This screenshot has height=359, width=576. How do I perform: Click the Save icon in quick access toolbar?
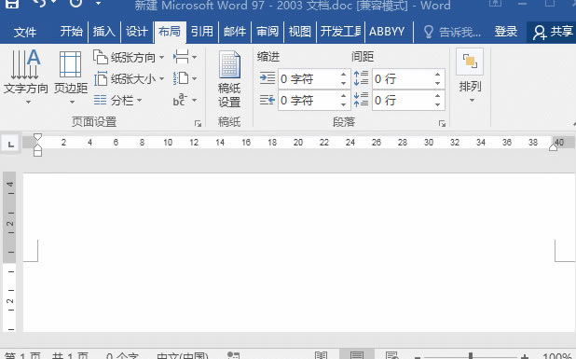[12, 4]
